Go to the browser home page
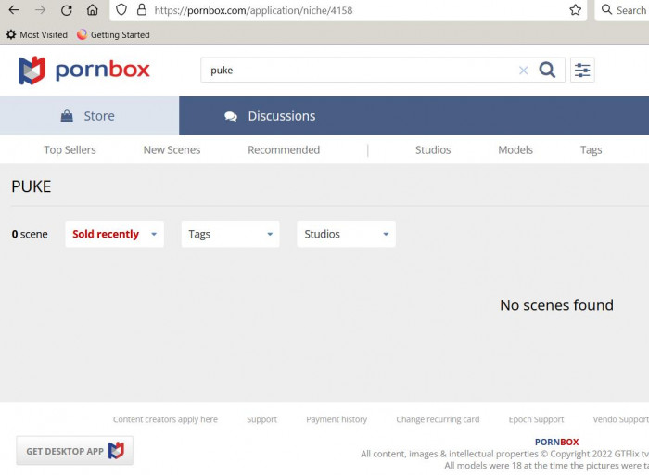This screenshot has height=475, width=649. coord(93,10)
